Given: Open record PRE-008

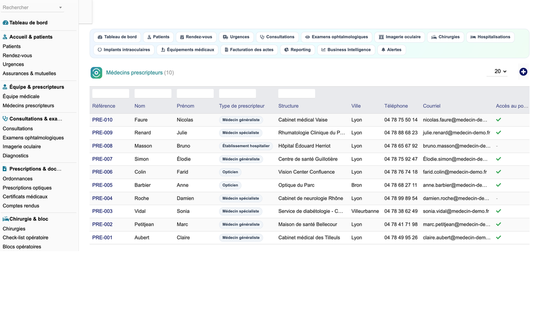Looking at the screenshot, I should click(x=102, y=146).
